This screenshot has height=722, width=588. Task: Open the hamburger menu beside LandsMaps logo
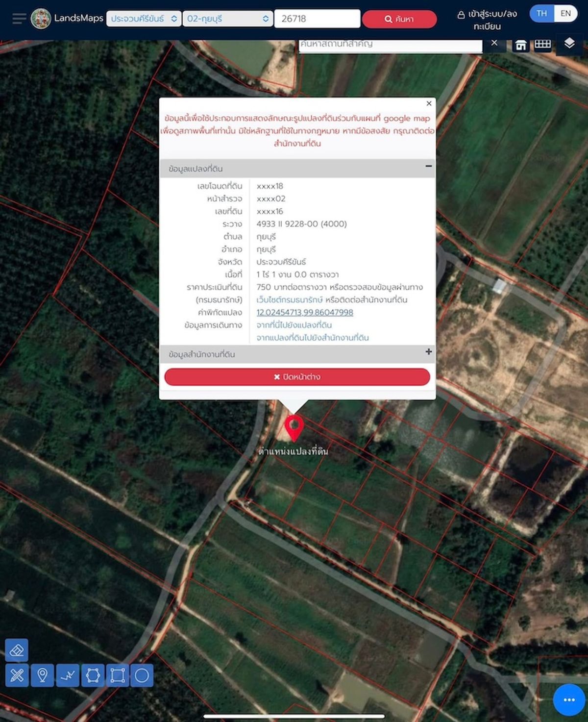point(19,19)
